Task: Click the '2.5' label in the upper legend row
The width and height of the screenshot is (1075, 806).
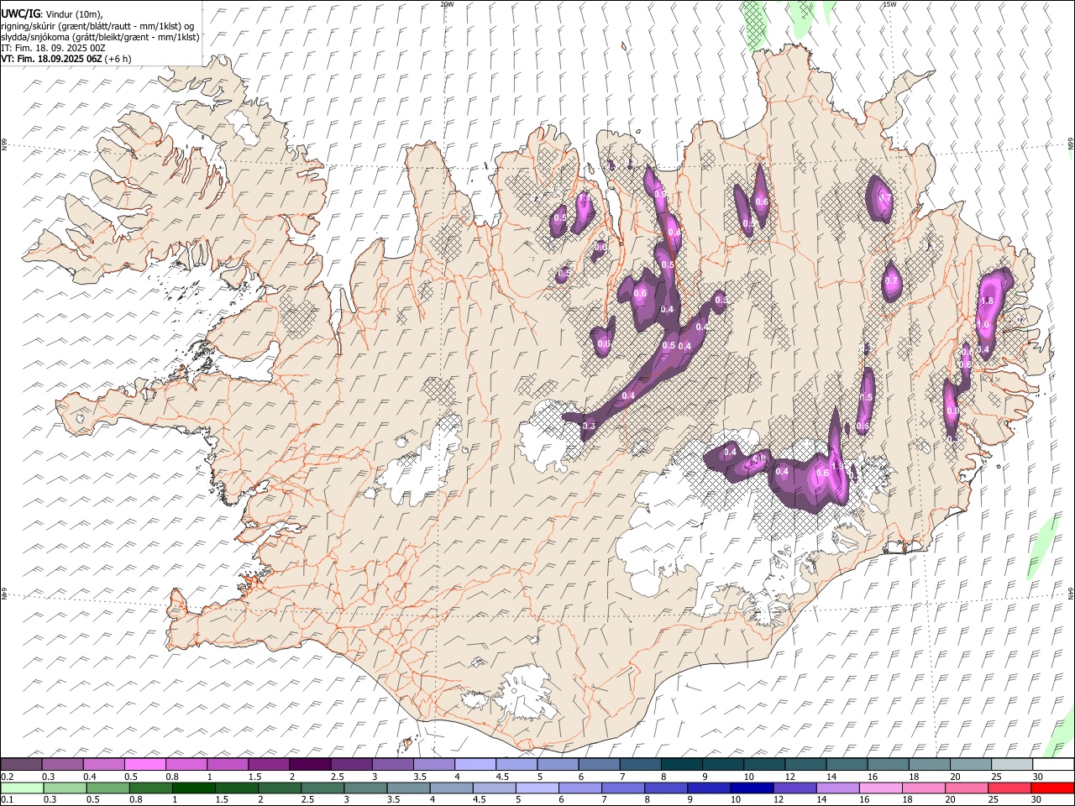Action: click(x=337, y=777)
